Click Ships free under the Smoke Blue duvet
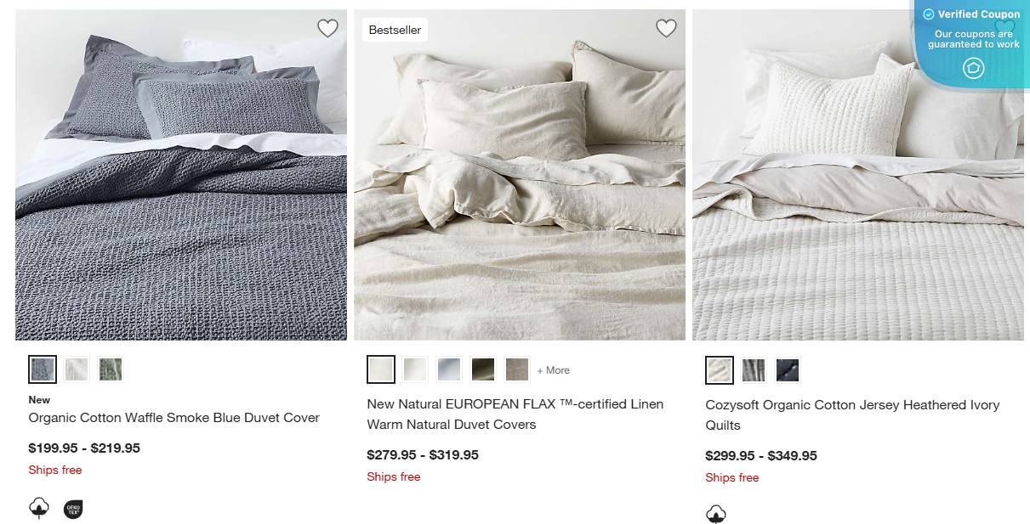This screenshot has width=1030, height=524. coord(54,470)
